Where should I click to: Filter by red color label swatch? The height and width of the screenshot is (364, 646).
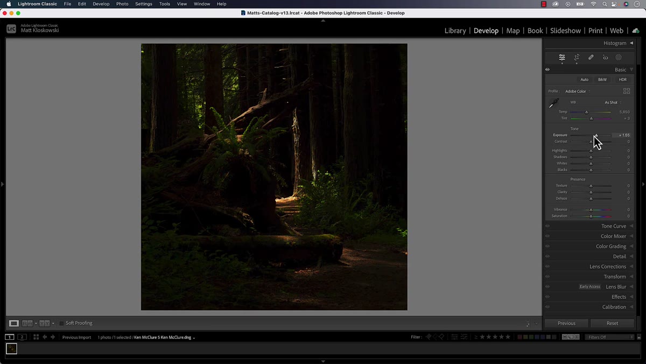[520, 337]
